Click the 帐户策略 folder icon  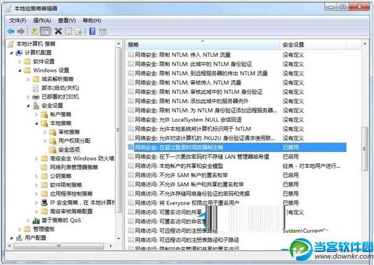pyautogui.click(x=45, y=115)
